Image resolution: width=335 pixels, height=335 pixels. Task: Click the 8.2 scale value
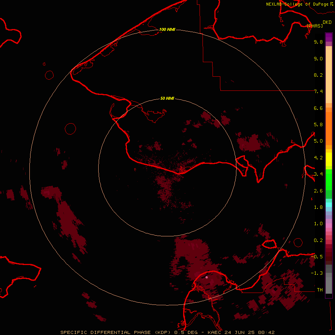pyautogui.click(x=318, y=75)
